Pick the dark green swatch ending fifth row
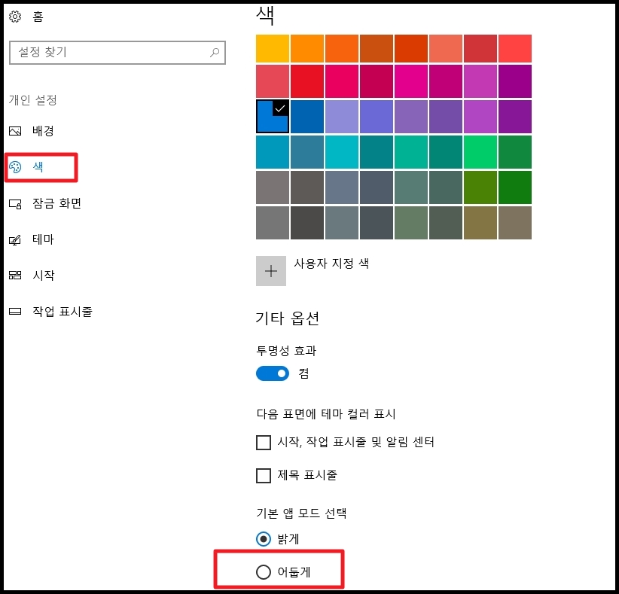The width and height of the screenshot is (619, 594). (515, 187)
